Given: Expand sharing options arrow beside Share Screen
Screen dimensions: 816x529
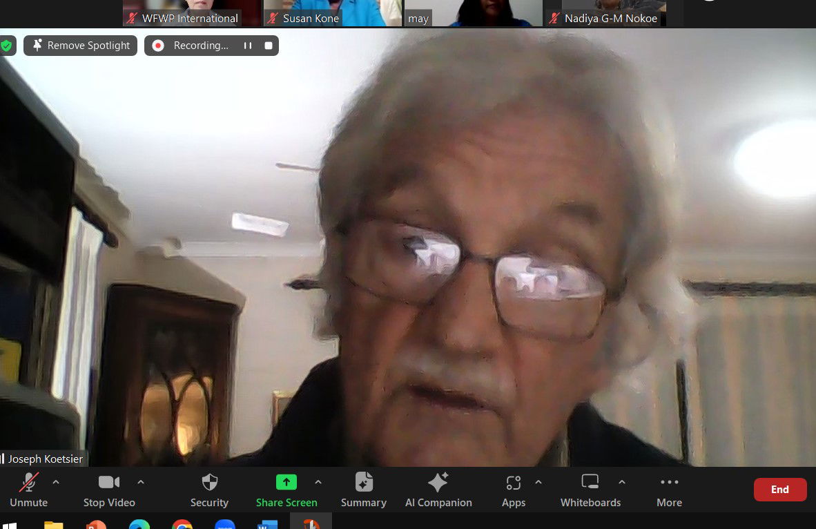Looking at the screenshot, I should 318,483.
